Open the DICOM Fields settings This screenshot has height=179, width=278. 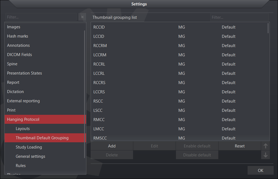coord(20,55)
